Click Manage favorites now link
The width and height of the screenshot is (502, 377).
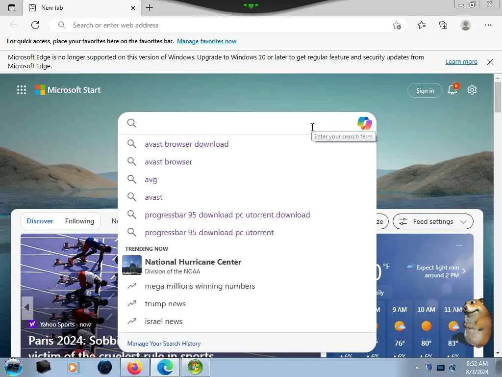tap(206, 41)
